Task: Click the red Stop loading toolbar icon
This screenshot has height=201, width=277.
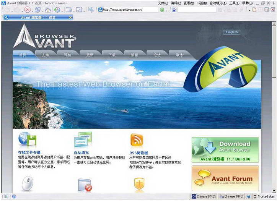Action: [28, 10]
